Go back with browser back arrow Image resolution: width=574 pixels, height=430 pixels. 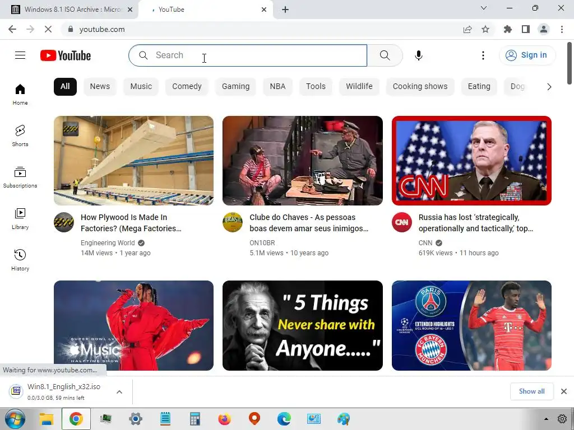pos(12,29)
